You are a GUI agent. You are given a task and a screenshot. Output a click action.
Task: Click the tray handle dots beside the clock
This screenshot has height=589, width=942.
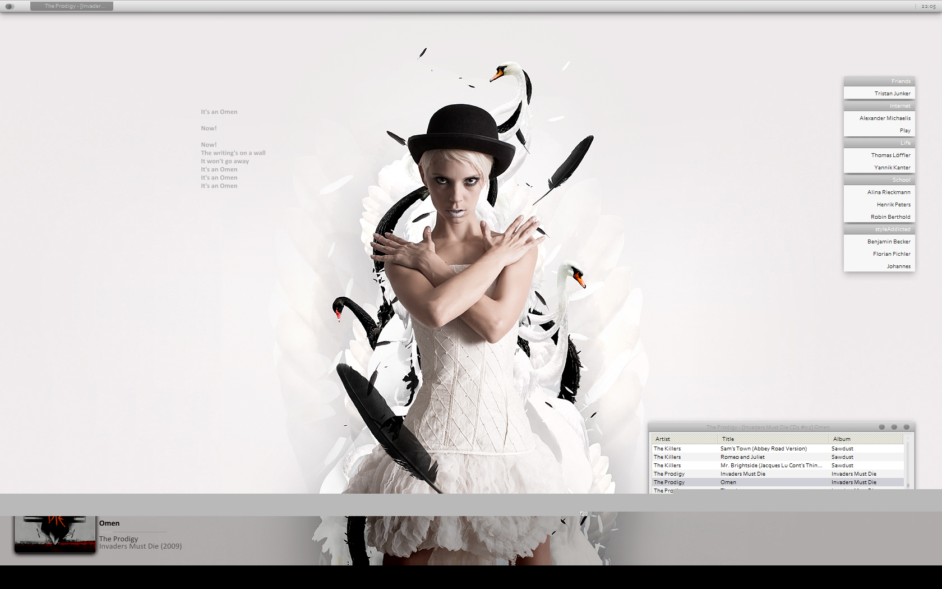916,7
